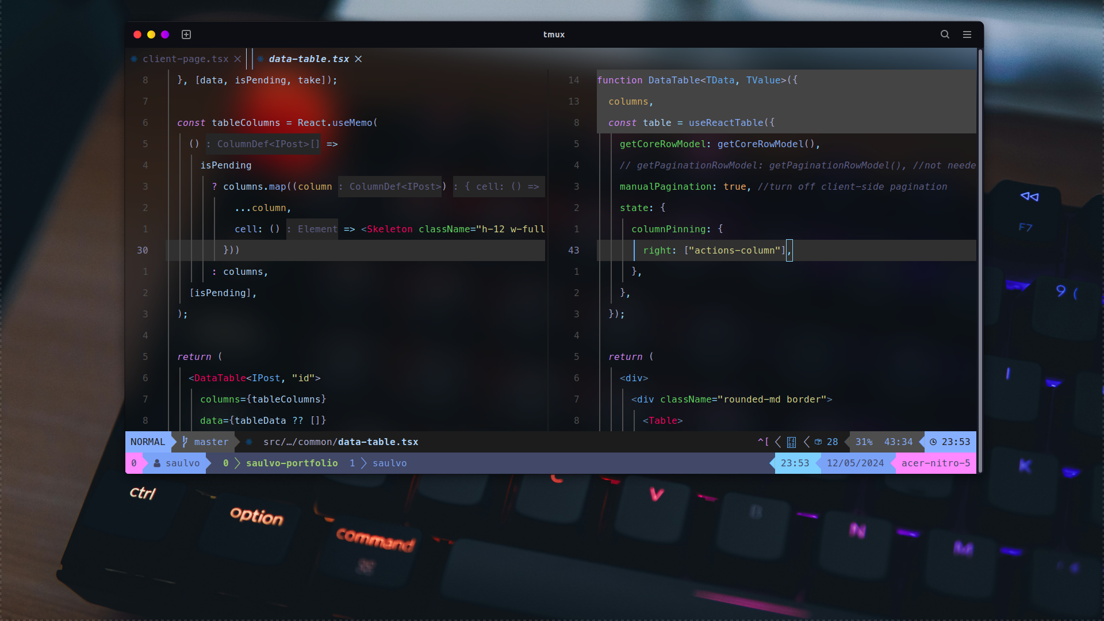Open the hamburger menu in the titlebar
The height and width of the screenshot is (621, 1104).
(967, 34)
